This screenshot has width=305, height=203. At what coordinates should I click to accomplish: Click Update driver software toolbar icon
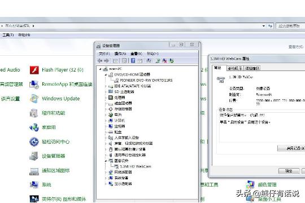click(x=158, y=61)
